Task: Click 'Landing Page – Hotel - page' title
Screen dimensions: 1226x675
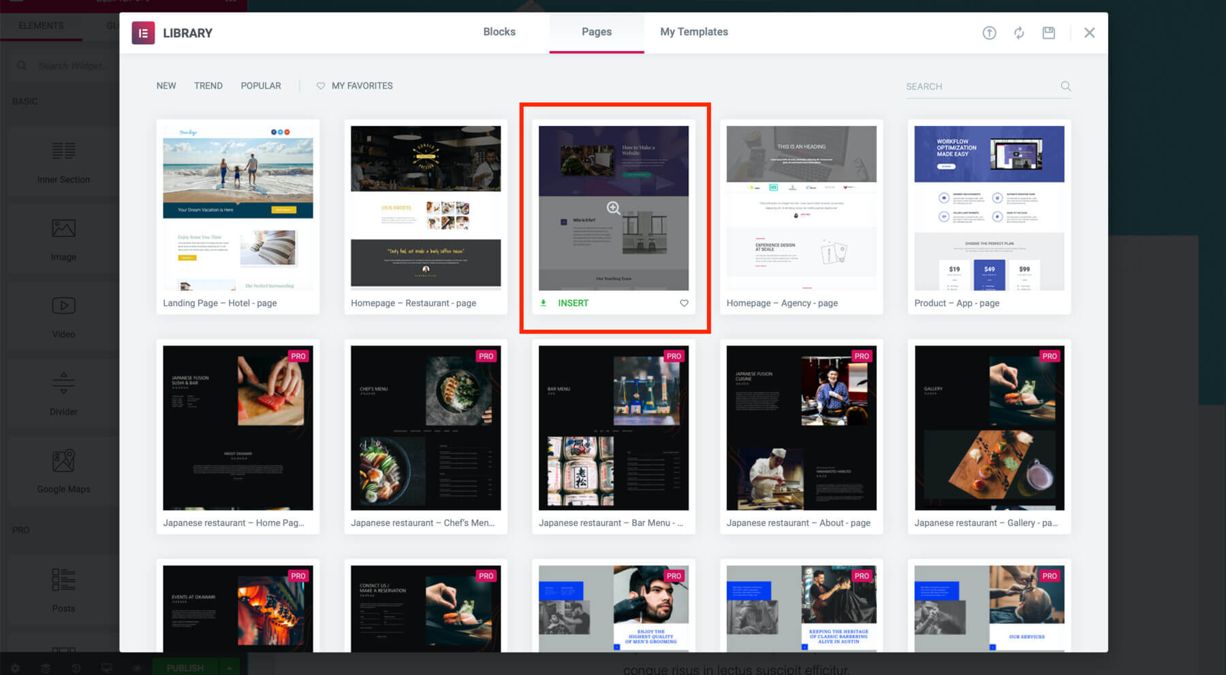Action: click(220, 303)
